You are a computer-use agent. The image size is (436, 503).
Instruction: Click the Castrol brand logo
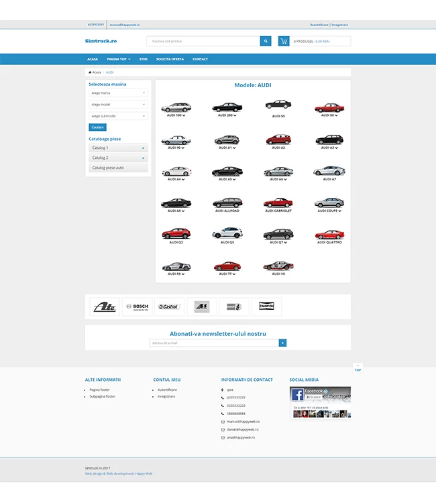170,306
